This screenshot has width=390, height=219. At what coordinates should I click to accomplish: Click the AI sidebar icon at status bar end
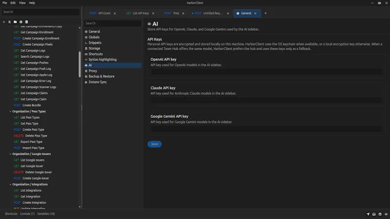click(386, 214)
